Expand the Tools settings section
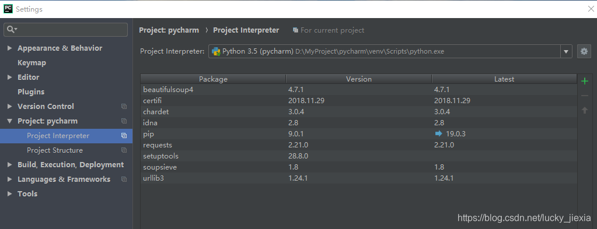Screen dimensions: 597x229 [9, 194]
